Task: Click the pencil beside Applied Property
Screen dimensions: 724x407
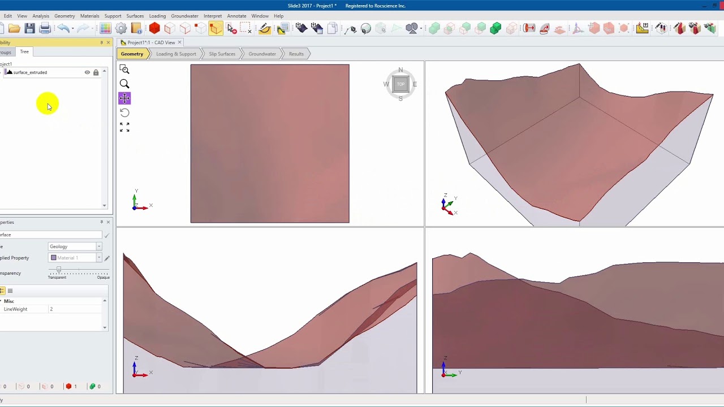Action: pyautogui.click(x=107, y=258)
